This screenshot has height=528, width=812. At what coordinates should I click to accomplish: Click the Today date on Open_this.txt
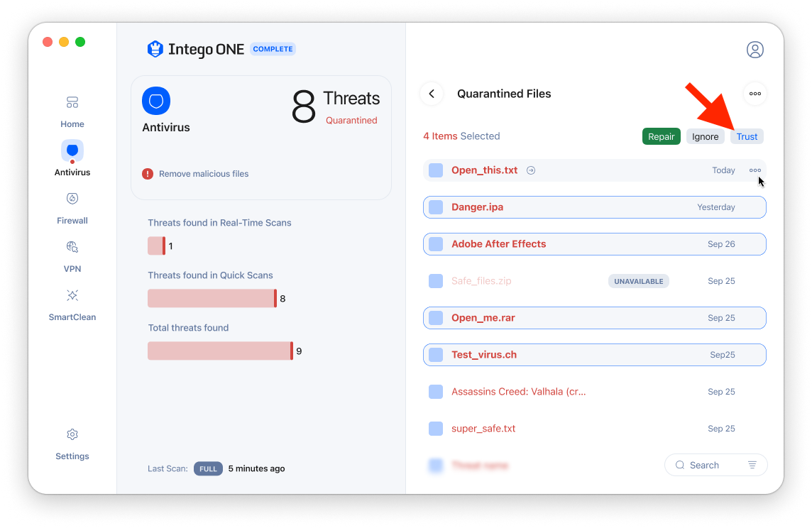coord(723,170)
